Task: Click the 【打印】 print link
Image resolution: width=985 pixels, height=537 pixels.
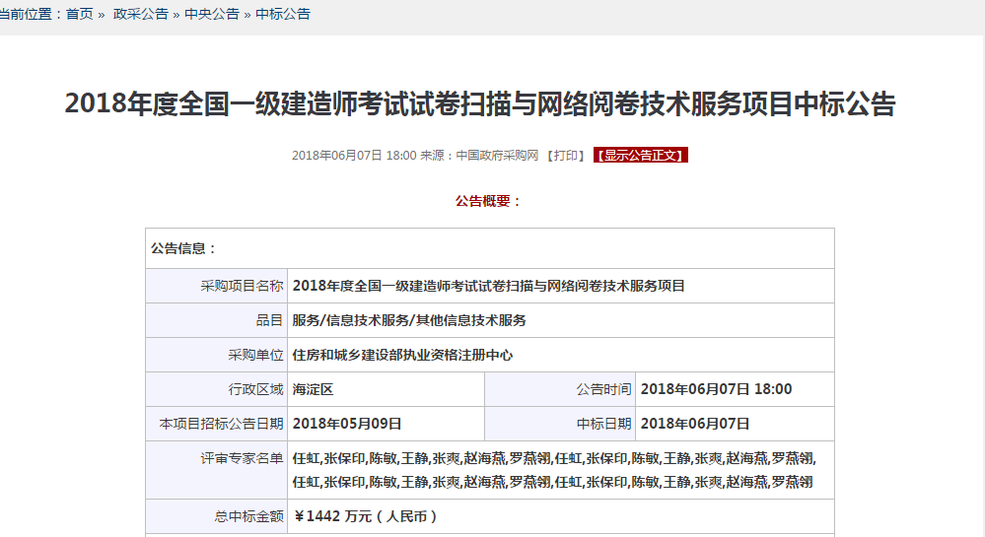Action: 566,156
